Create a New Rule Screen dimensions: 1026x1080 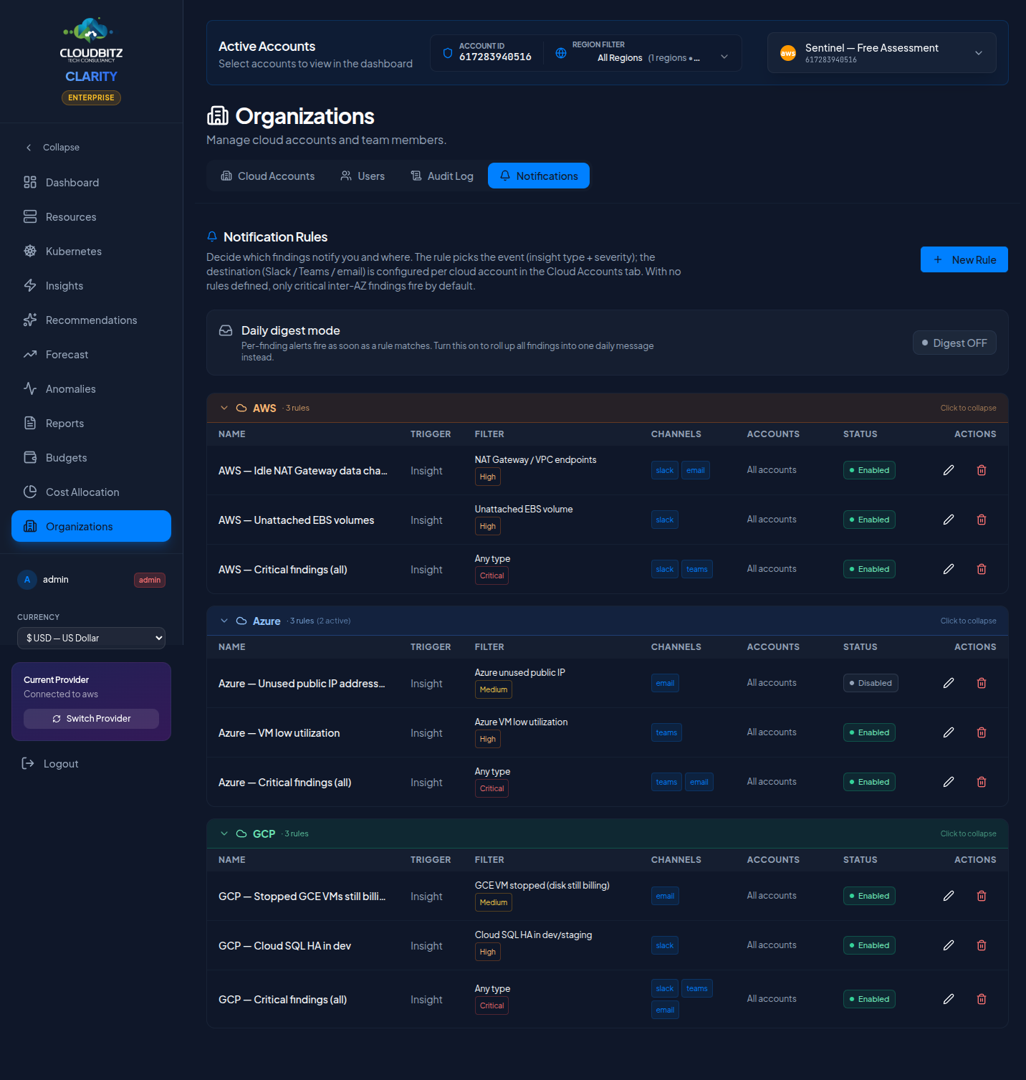click(964, 259)
